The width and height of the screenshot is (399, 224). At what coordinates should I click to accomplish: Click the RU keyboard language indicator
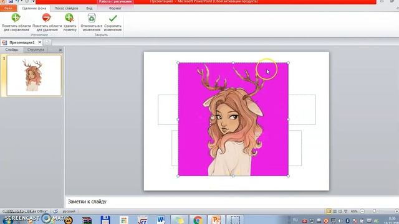[296, 220]
